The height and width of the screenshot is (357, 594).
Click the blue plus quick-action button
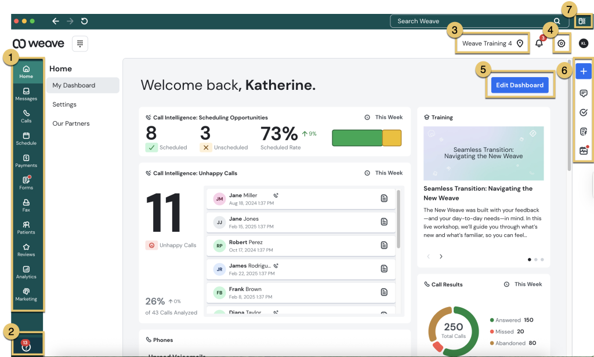(x=584, y=71)
